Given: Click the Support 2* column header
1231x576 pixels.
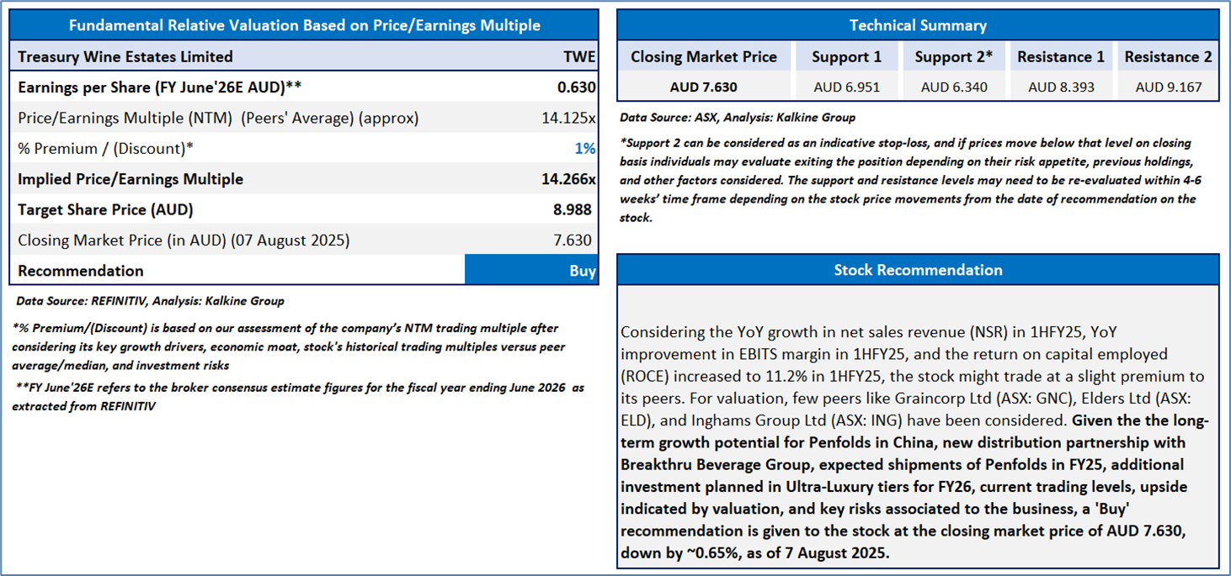Looking at the screenshot, I should pos(953,57).
